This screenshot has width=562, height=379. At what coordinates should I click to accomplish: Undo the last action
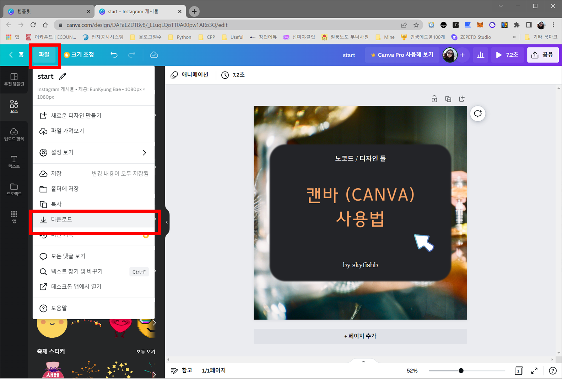[x=114, y=55]
